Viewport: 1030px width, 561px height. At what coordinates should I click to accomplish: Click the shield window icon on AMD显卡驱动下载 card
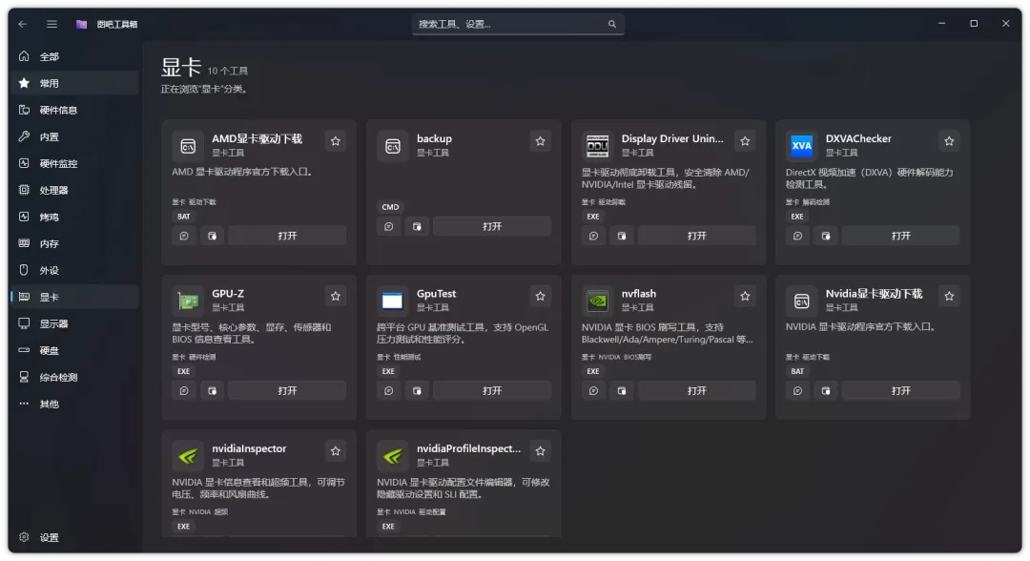point(212,236)
